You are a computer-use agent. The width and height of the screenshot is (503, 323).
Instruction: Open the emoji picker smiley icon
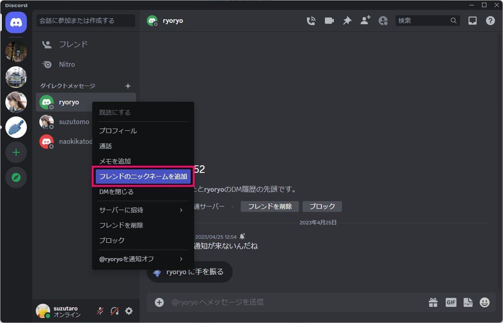click(484, 302)
